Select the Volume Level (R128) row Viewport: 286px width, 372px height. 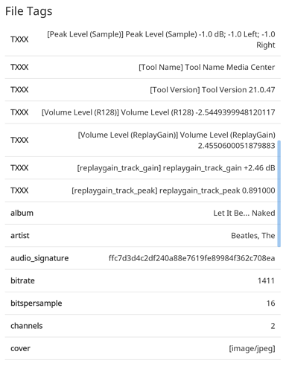click(143, 112)
